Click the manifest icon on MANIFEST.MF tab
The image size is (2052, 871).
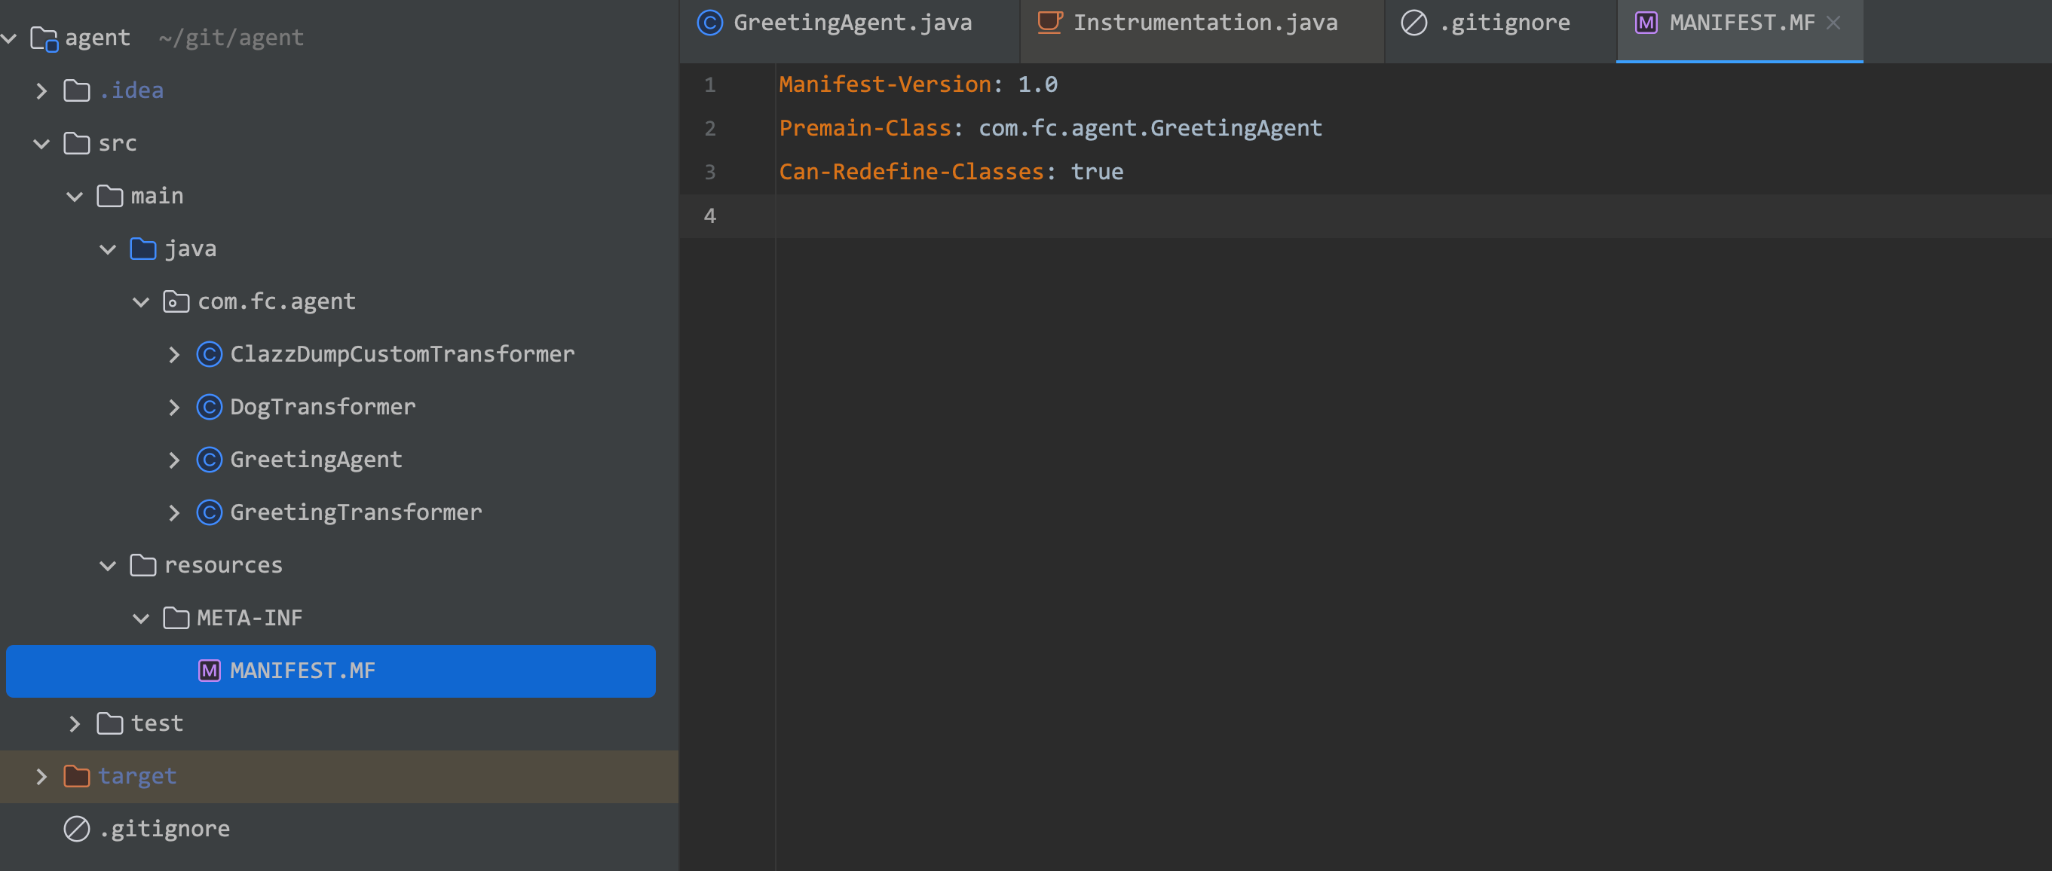tap(1646, 23)
